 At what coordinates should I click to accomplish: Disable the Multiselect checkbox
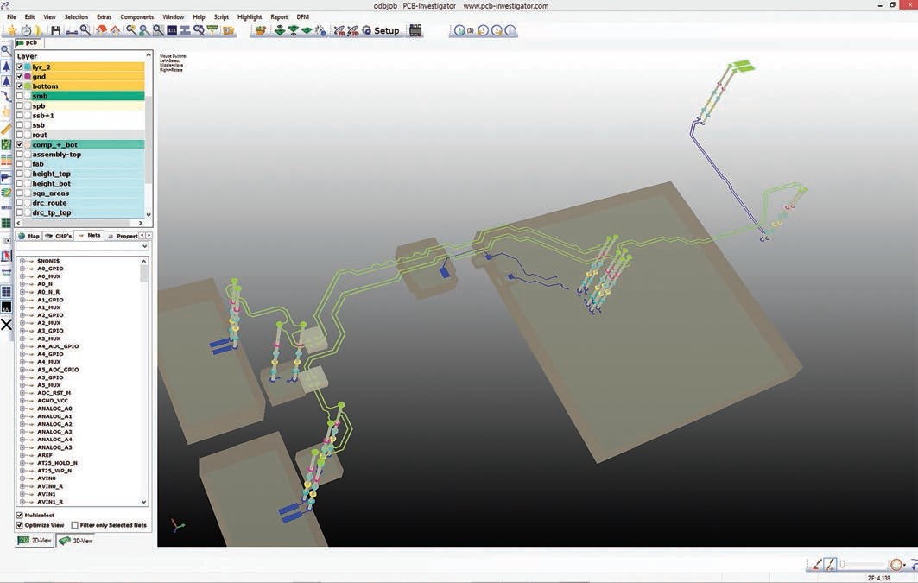point(20,515)
